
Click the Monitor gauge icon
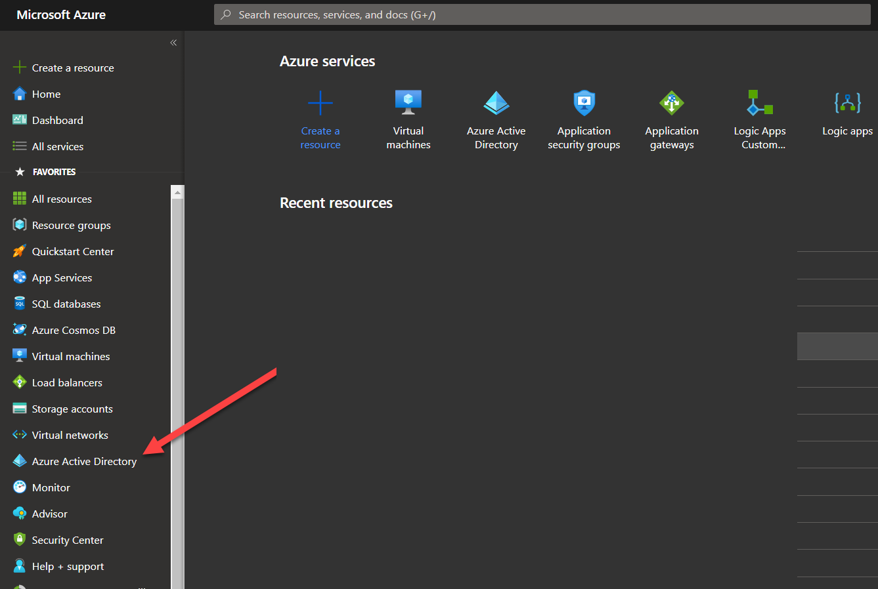tap(20, 487)
